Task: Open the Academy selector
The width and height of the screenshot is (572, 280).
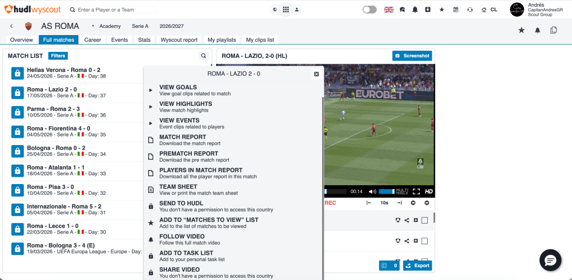Action: pos(110,26)
